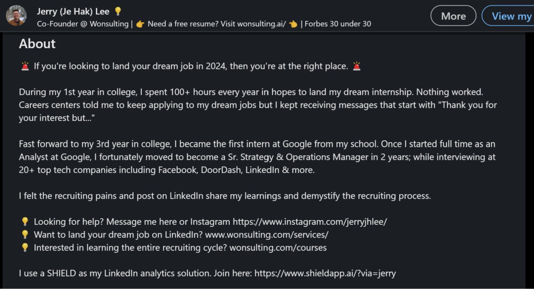Click the pointing-right hand emoji in the headline

tap(140, 24)
